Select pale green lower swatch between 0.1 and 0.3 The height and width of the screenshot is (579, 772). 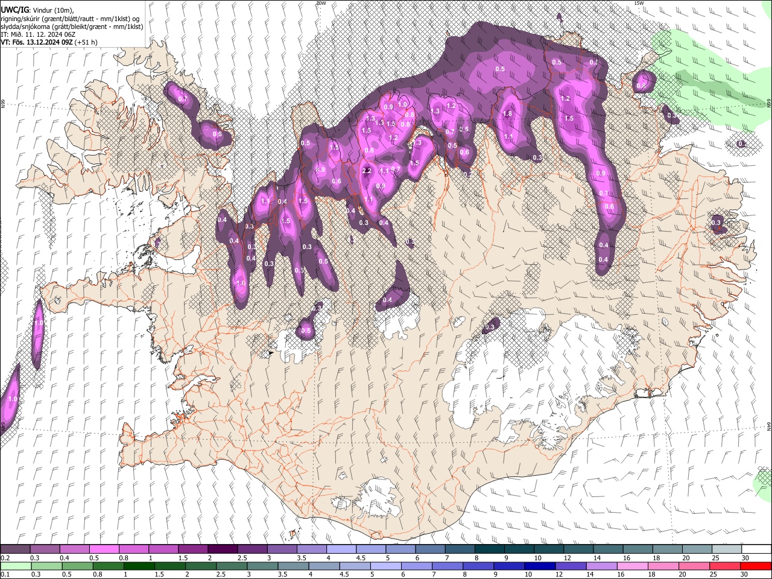15,566
